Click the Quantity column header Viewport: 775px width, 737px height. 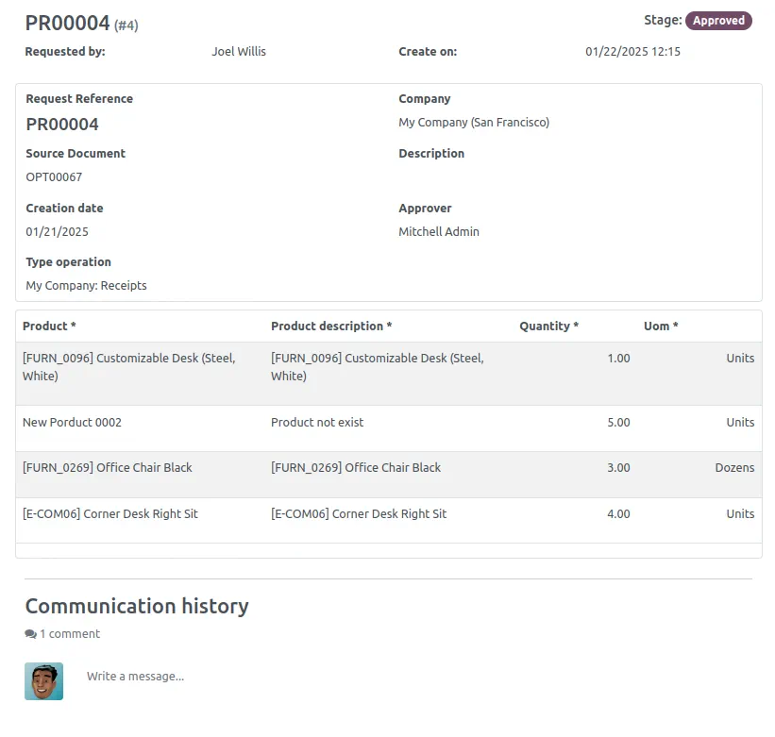click(x=548, y=326)
